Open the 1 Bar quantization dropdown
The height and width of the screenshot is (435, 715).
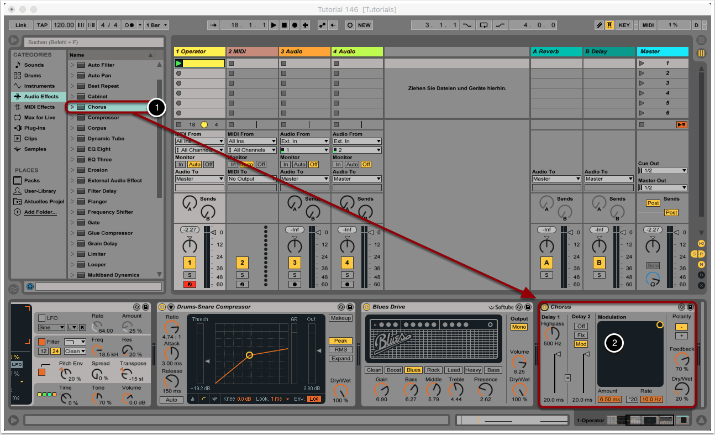(157, 25)
